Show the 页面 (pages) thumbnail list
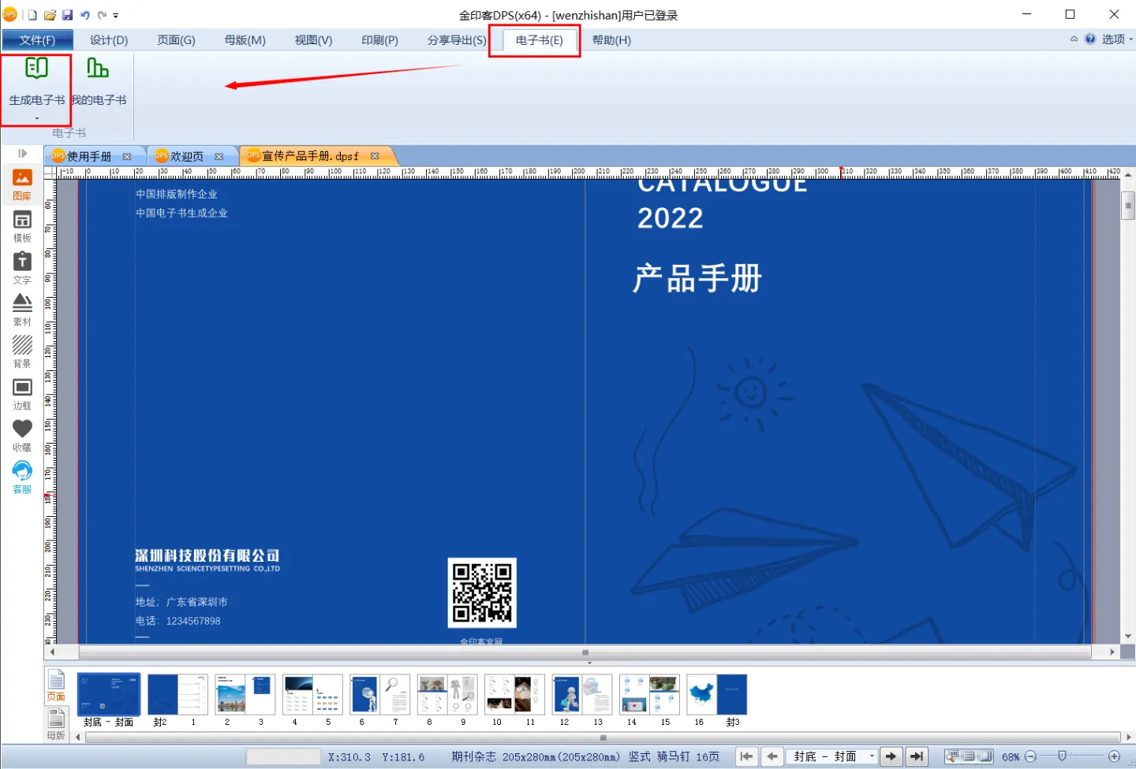Viewport: 1136px width, 769px height. point(56,685)
